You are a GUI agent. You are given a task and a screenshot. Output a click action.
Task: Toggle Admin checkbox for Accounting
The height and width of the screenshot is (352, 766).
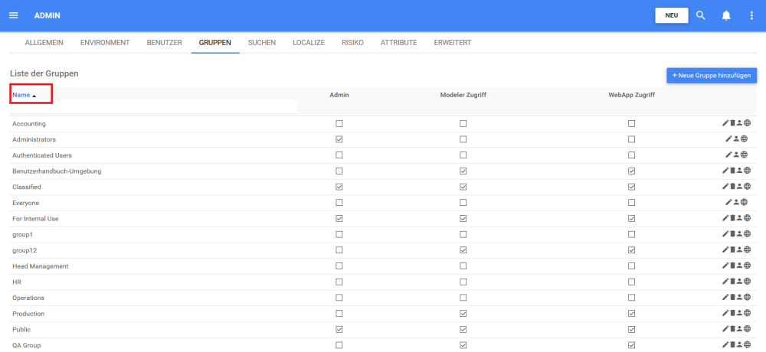[x=339, y=123]
